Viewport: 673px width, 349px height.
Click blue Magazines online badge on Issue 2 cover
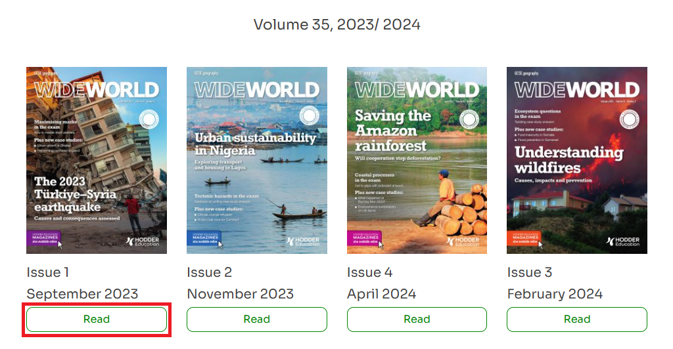click(x=204, y=239)
